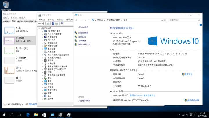
Task: Open 安全性與維護 link
Action: click(84, 101)
